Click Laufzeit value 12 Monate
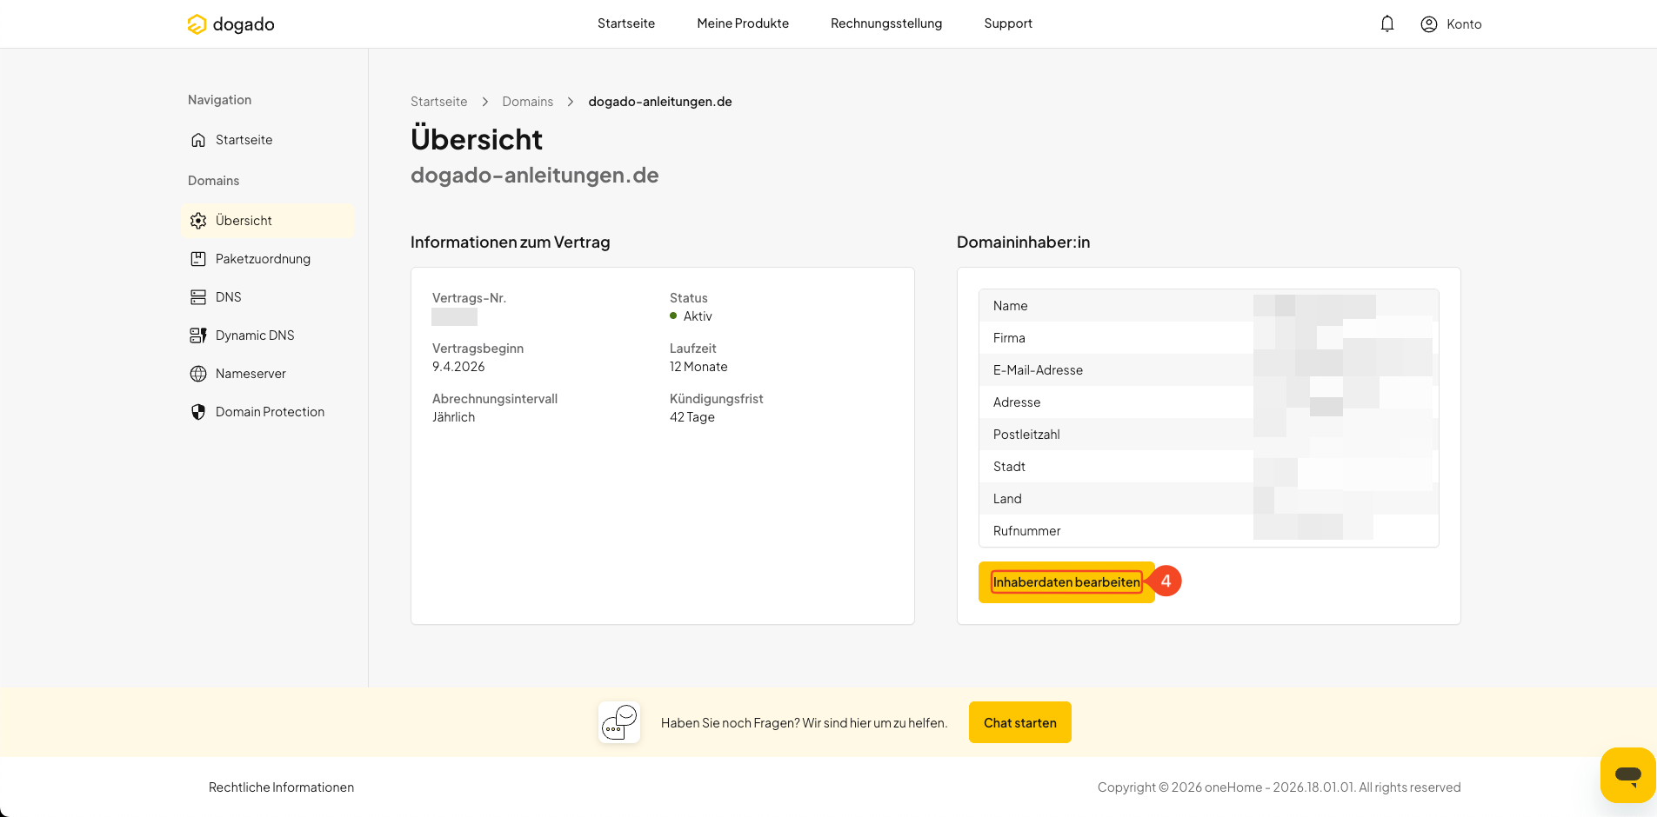 coord(698,367)
